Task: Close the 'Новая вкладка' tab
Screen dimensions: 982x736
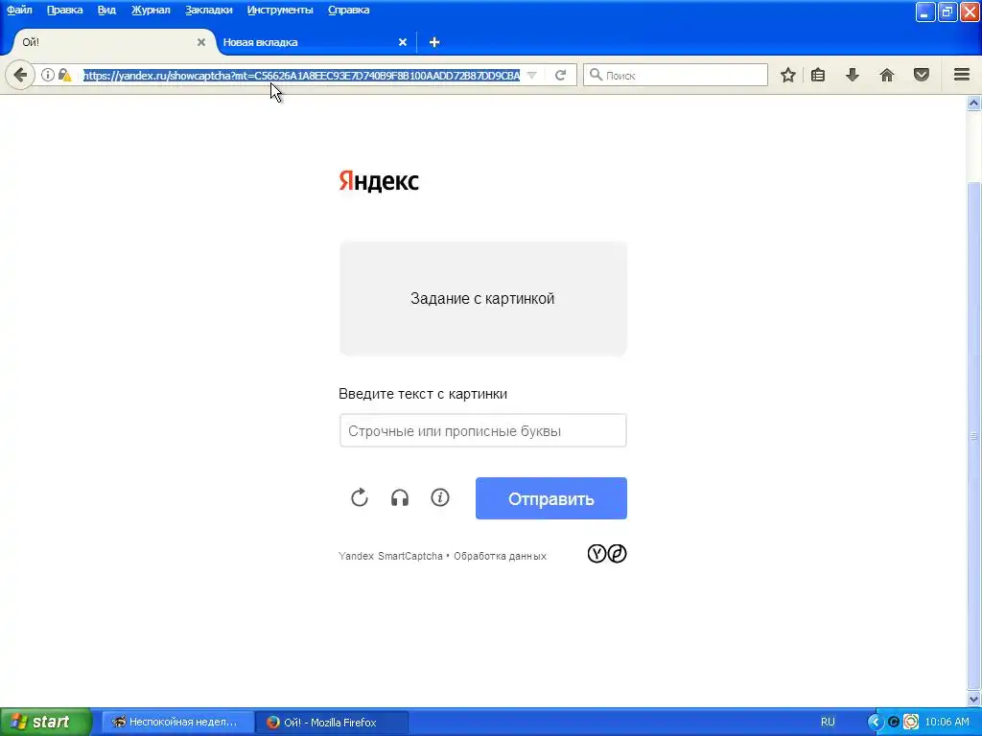Action: (x=403, y=42)
